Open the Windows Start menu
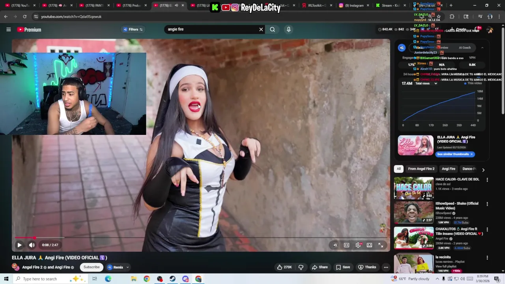505x284 pixels. coord(6,279)
